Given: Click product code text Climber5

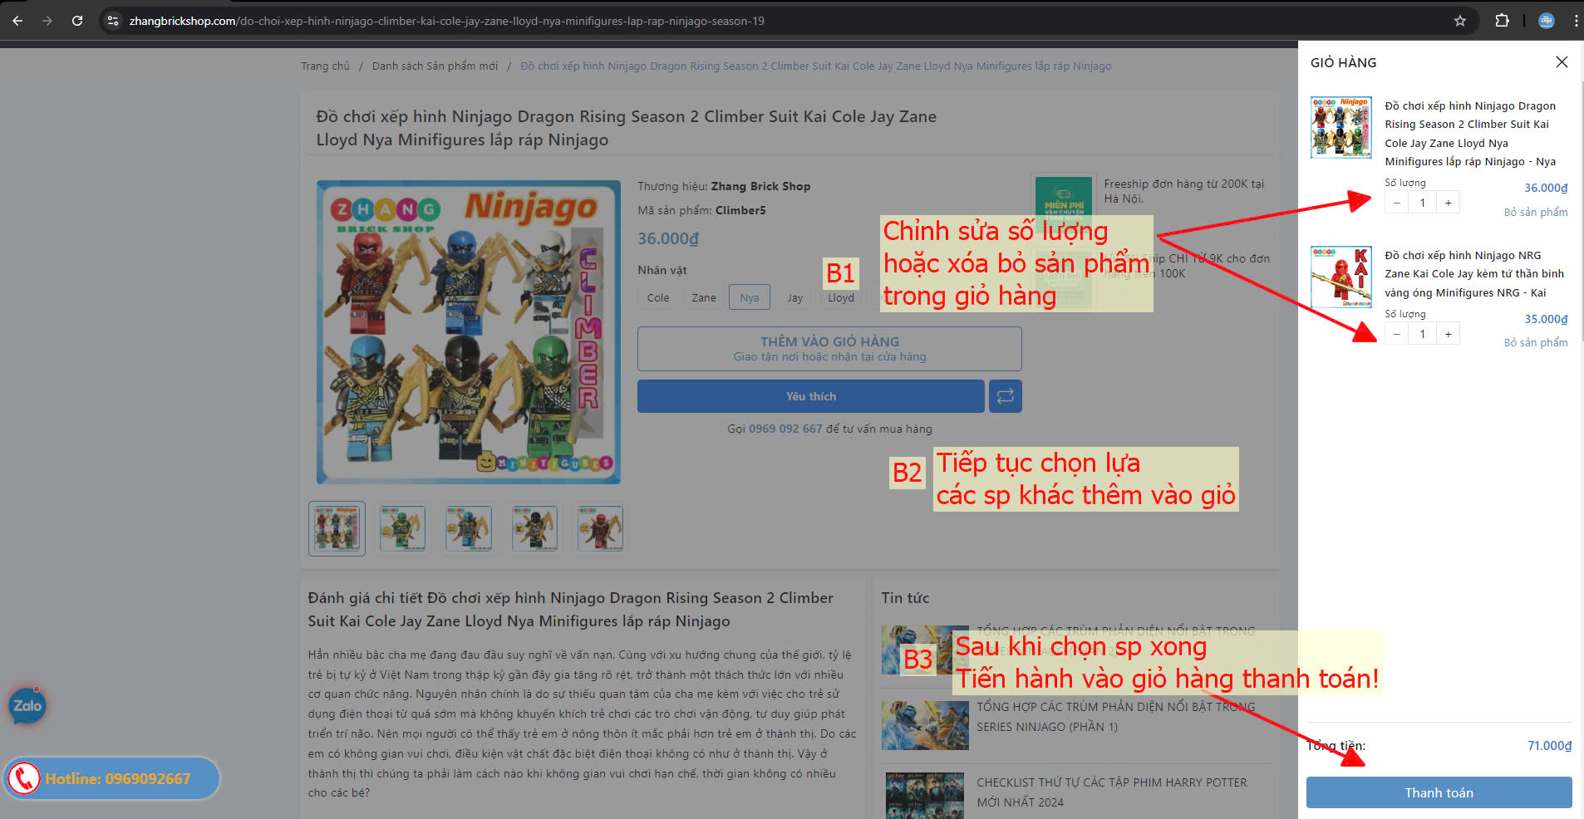Looking at the screenshot, I should click(740, 210).
